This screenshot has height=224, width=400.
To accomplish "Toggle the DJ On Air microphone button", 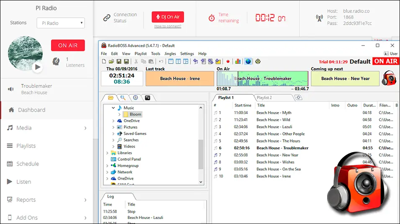I will click(167, 17).
